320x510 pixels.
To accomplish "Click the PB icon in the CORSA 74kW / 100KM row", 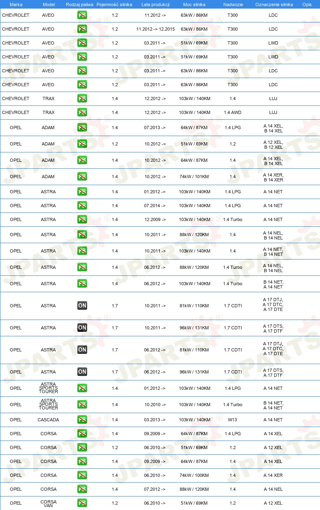I will click(82, 475).
